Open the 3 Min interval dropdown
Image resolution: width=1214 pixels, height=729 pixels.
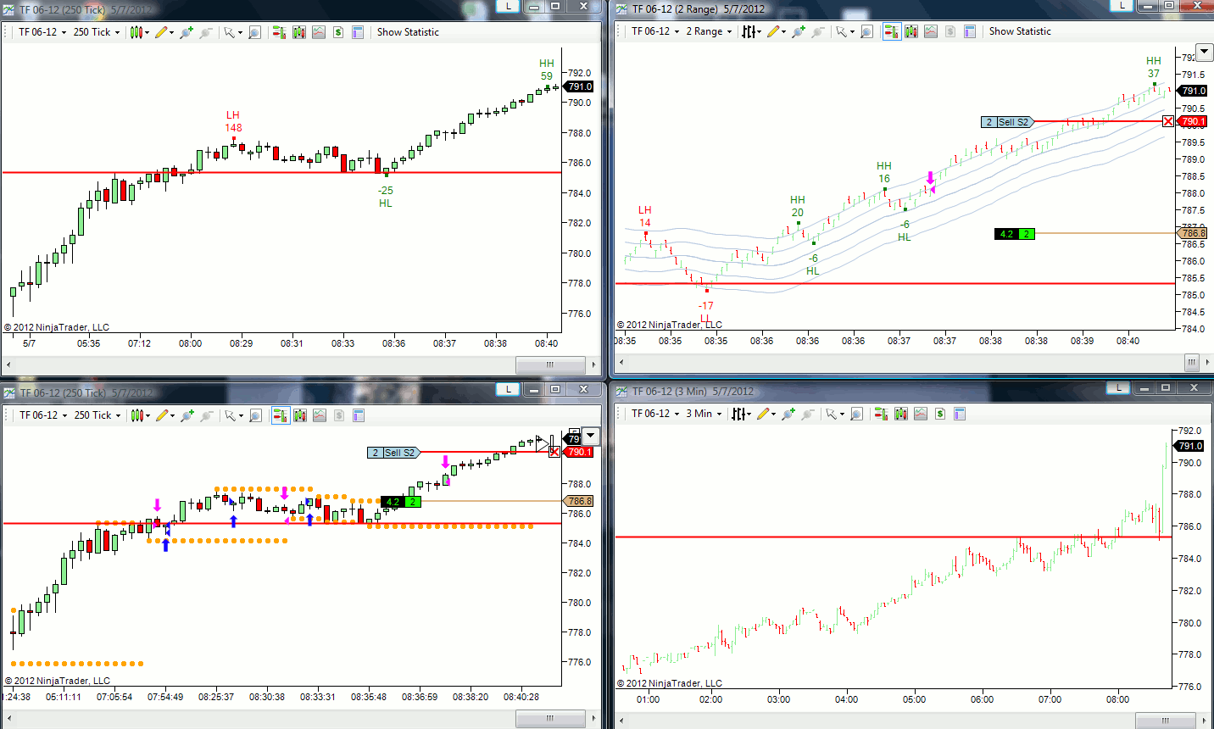pos(704,414)
